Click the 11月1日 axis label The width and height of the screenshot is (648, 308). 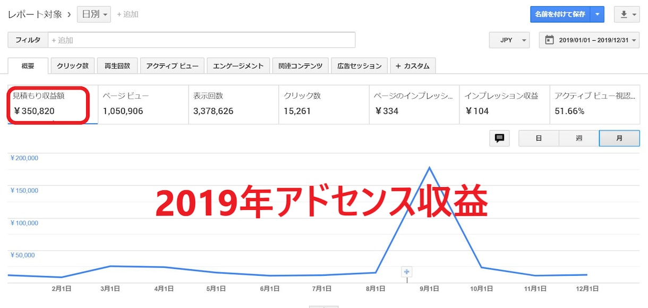(x=535, y=289)
